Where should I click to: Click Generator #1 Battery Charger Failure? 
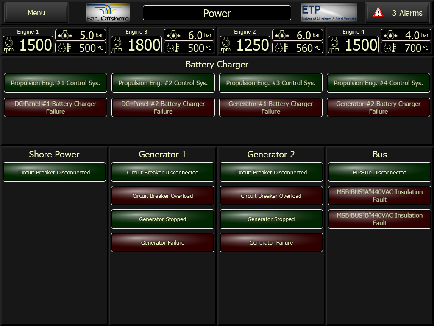(x=271, y=107)
